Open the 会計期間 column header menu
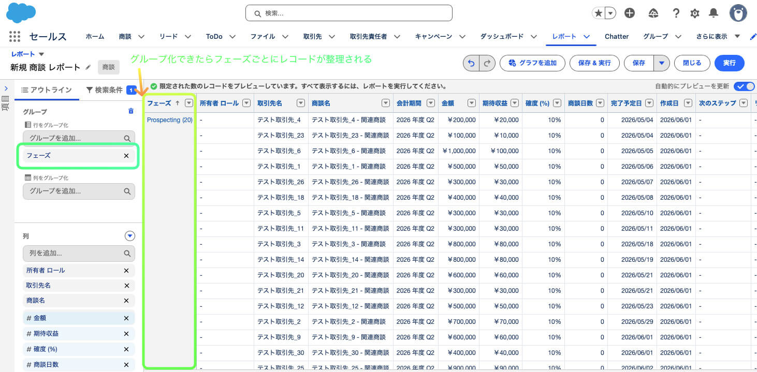Screen dimensions: 757x372 pos(431,103)
